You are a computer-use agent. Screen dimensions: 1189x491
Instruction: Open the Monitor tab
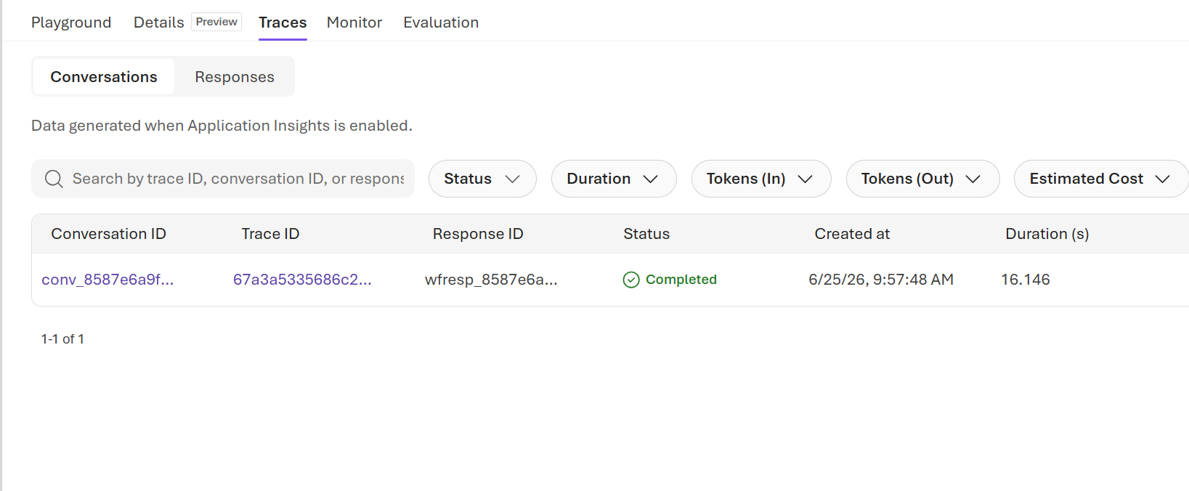tap(354, 23)
